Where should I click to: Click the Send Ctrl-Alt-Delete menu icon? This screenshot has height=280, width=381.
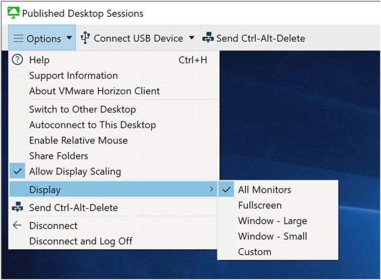click(17, 208)
